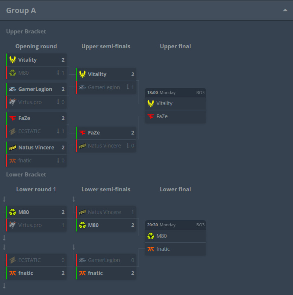Screen dimensions: 293x295
Task: Click Virtus.pro logo in Lower round 1
Action: coord(12,225)
